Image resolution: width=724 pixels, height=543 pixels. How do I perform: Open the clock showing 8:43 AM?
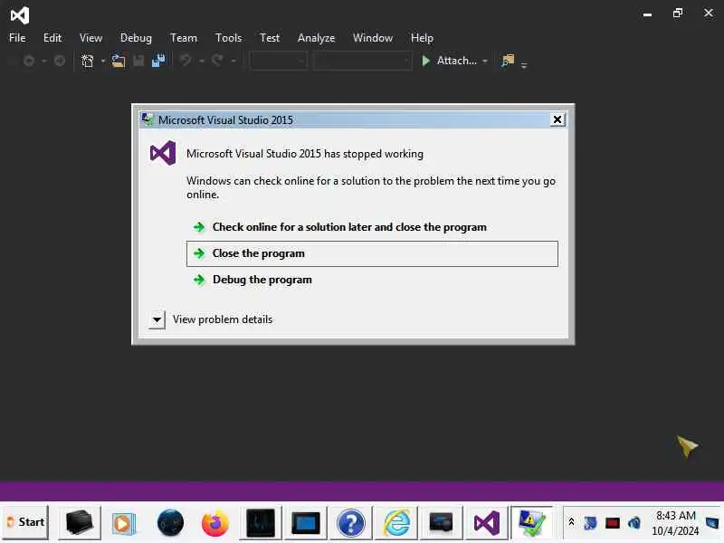(x=675, y=523)
